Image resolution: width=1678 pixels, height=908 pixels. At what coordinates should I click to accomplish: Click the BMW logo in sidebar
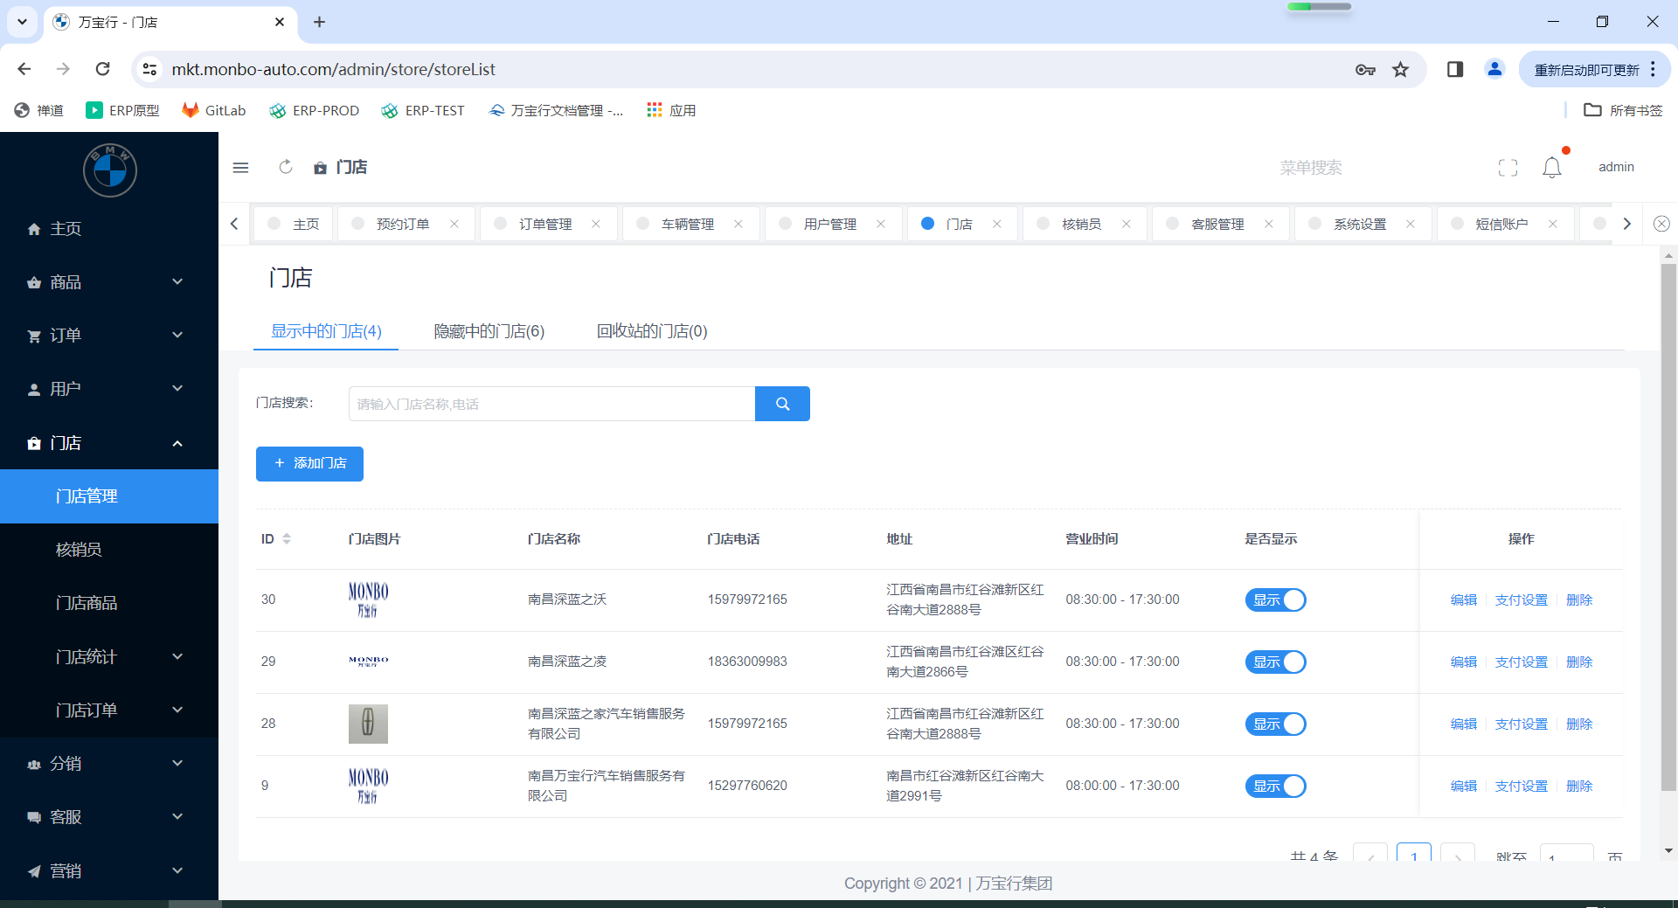point(110,170)
